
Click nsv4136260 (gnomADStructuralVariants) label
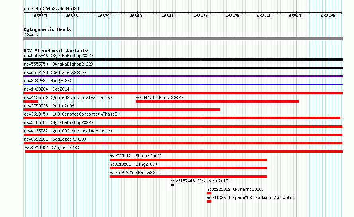[68, 97]
